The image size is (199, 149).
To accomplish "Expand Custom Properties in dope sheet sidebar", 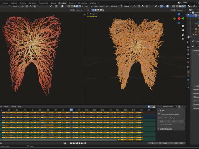I will (171, 129).
